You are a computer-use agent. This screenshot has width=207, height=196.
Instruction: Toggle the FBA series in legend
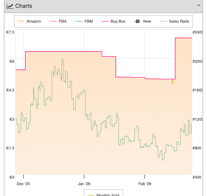pyautogui.click(x=58, y=21)
